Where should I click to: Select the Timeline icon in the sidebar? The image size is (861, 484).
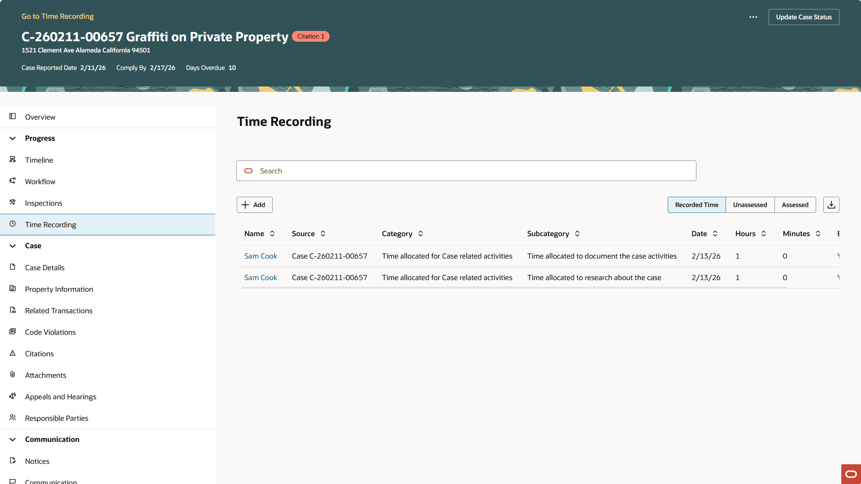(12, 160)
